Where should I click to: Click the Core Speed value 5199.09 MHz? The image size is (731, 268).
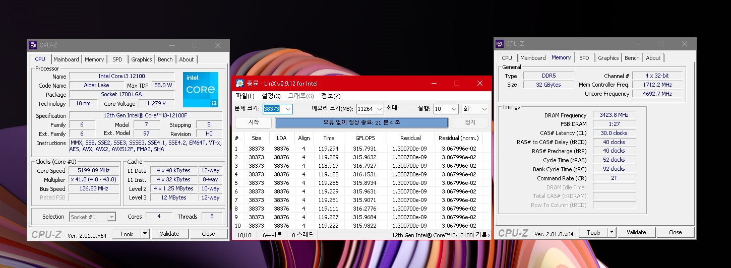[x=94, y=171]
